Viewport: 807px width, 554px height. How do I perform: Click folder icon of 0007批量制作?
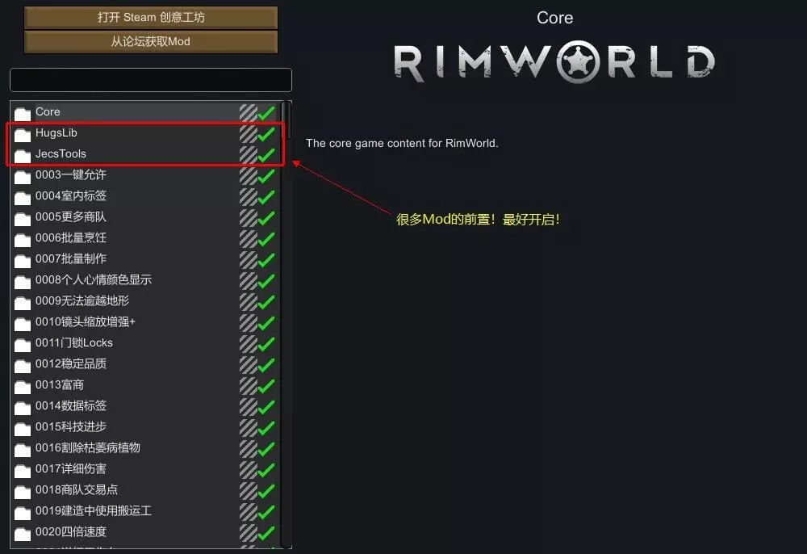(23, 261)
